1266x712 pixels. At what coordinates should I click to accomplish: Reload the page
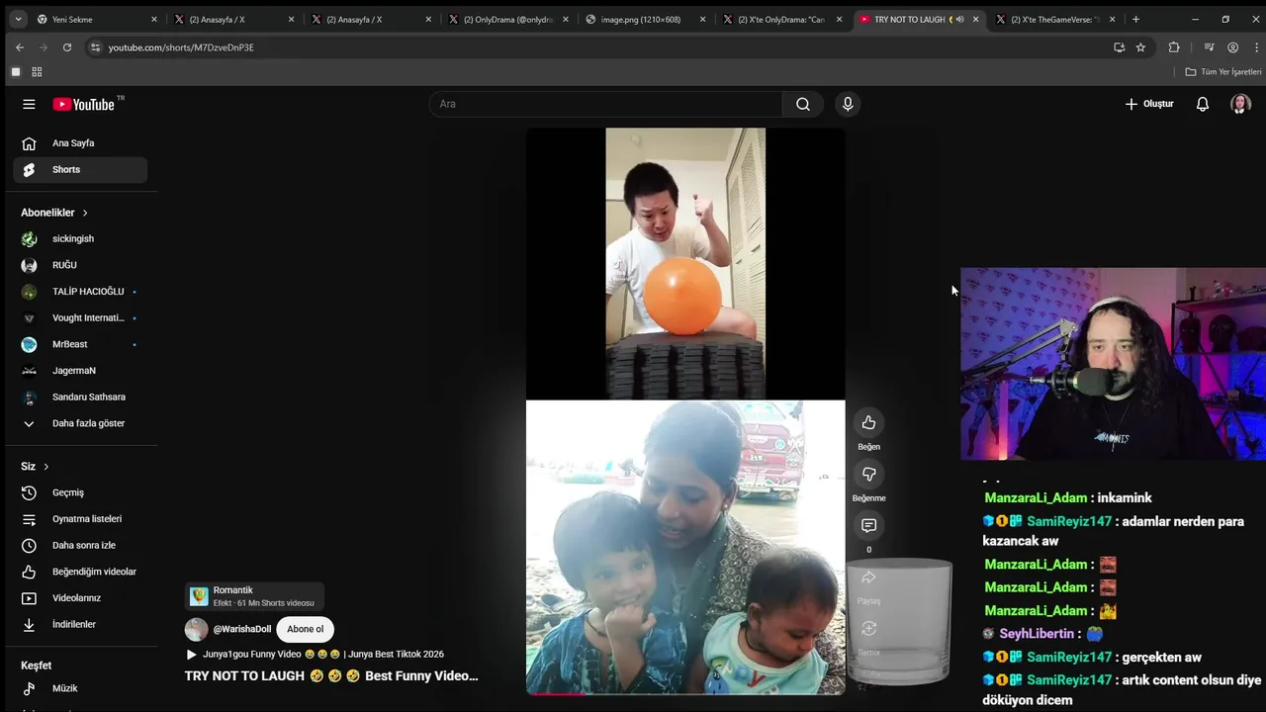click(x=67, y=47)
